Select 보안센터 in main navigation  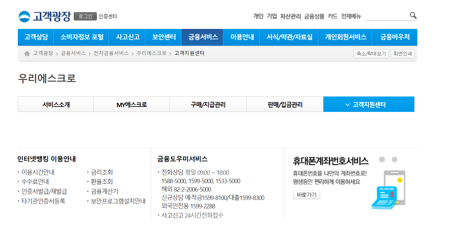pos(164,37)
